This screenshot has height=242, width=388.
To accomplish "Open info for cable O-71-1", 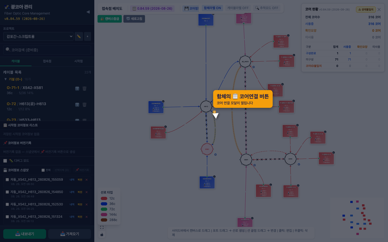I will coord(77,89).
